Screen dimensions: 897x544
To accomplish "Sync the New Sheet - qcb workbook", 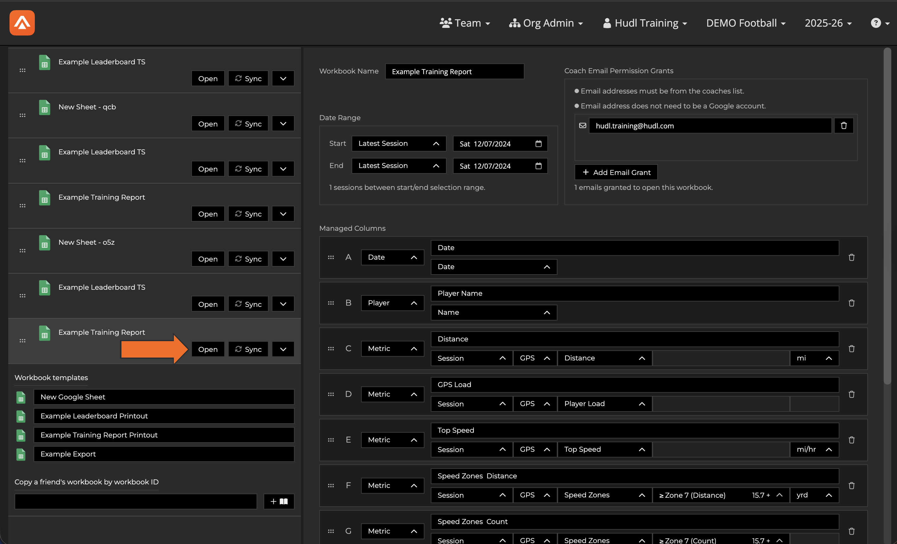I will (248, 124).
